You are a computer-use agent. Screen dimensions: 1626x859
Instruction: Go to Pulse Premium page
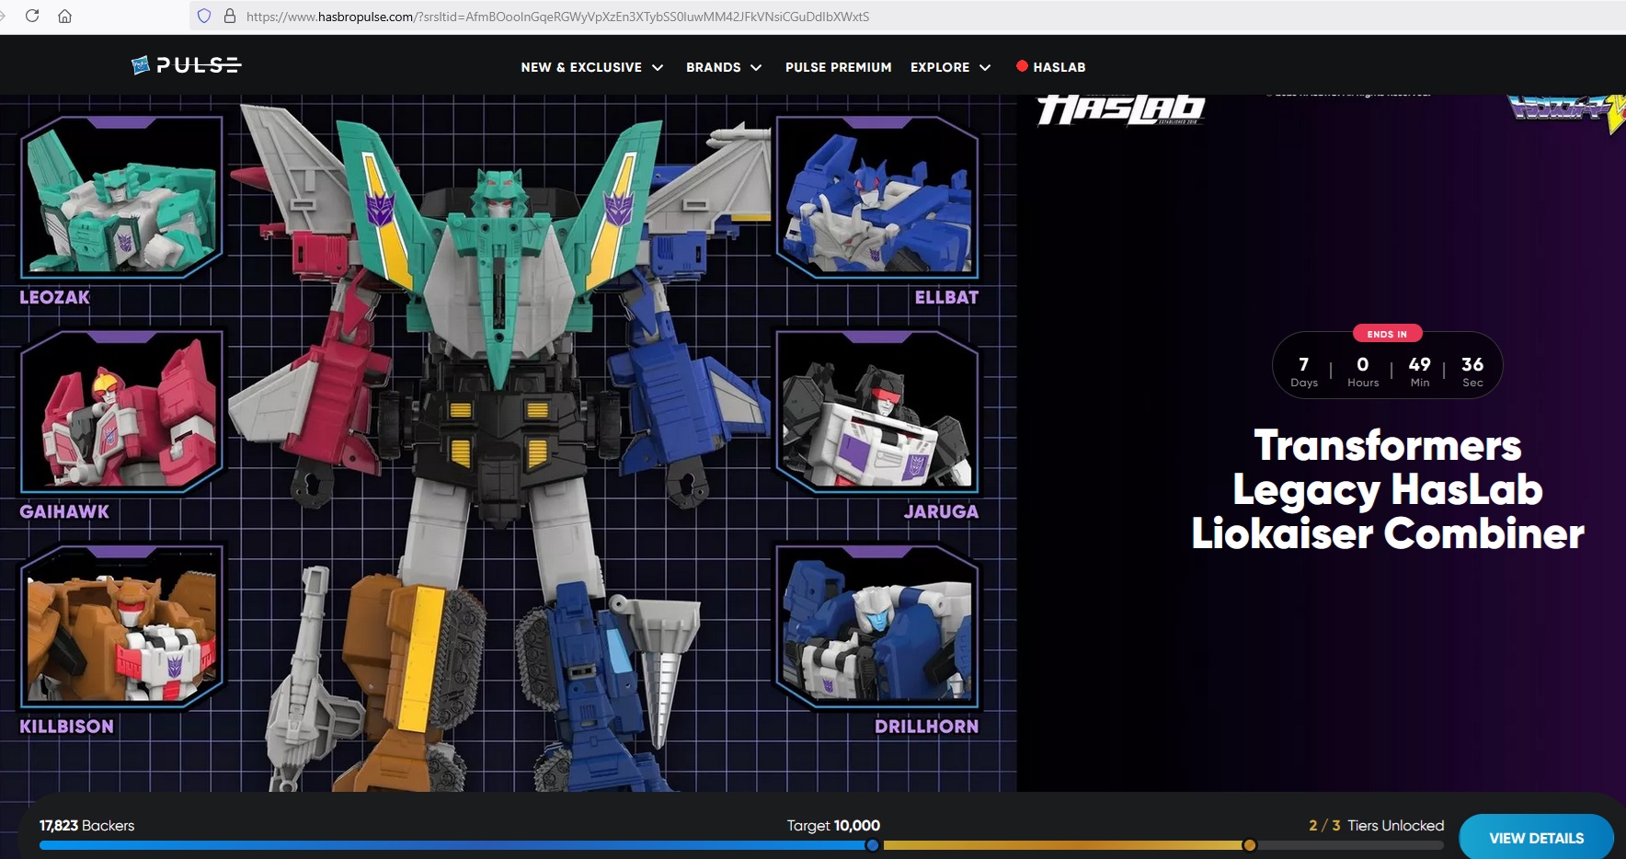(x=838, y=67)
